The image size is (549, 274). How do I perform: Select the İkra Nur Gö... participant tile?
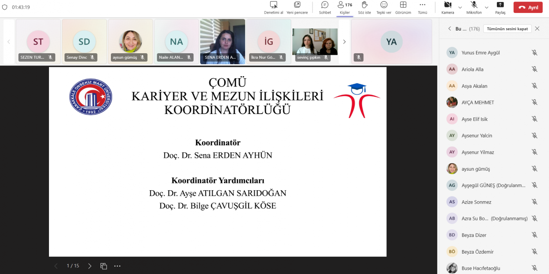point(268,41)
